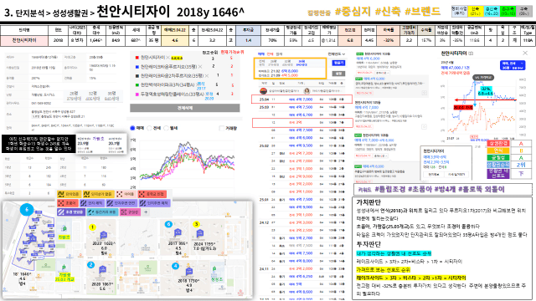The width and height of the screenshot is (536, 301).
Task: Click the right button in the 천안시티자이 popup card
Action: pos(456,174)
